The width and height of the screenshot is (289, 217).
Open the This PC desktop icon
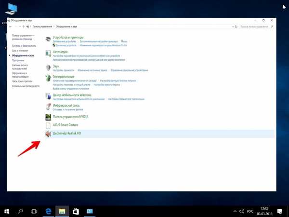11,9
